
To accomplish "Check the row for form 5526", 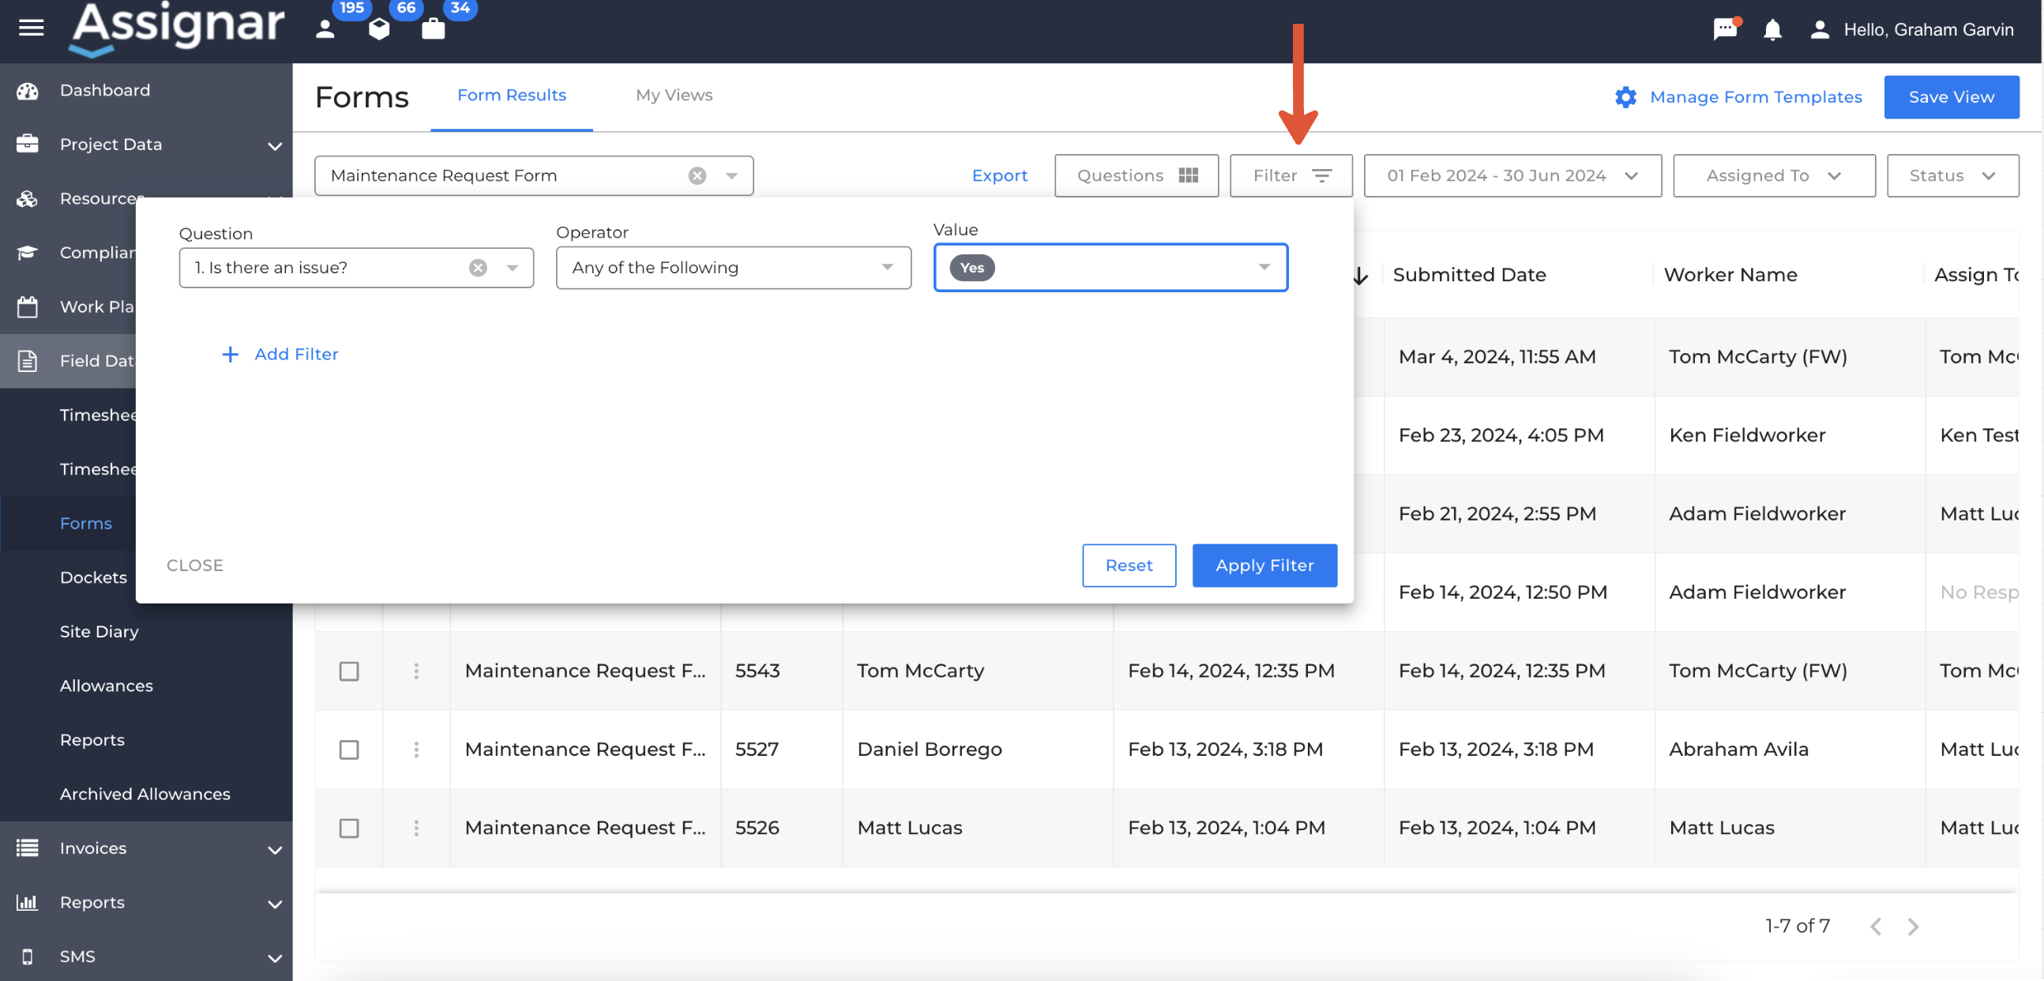I will coord(349,828).
